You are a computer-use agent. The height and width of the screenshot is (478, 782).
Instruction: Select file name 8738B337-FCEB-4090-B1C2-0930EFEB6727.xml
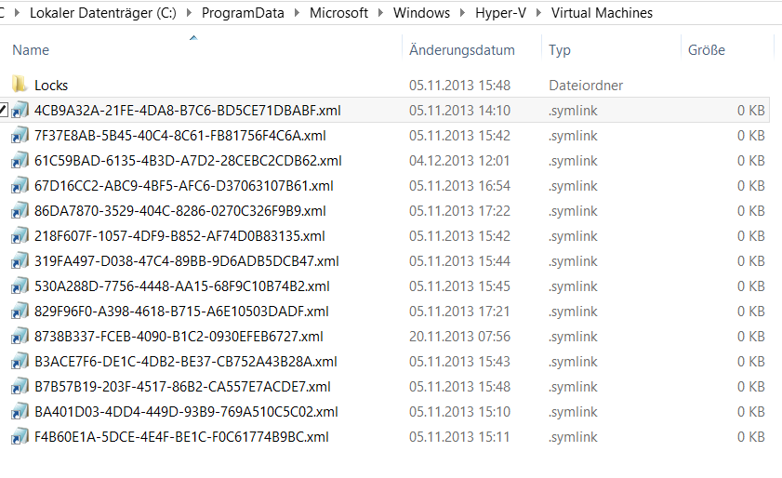179,337
